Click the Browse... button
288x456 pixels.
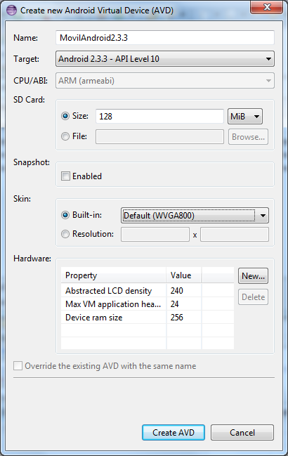click(x=248, y=137)
